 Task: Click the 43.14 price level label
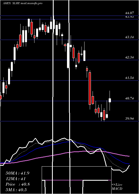(x=130, y=37)
